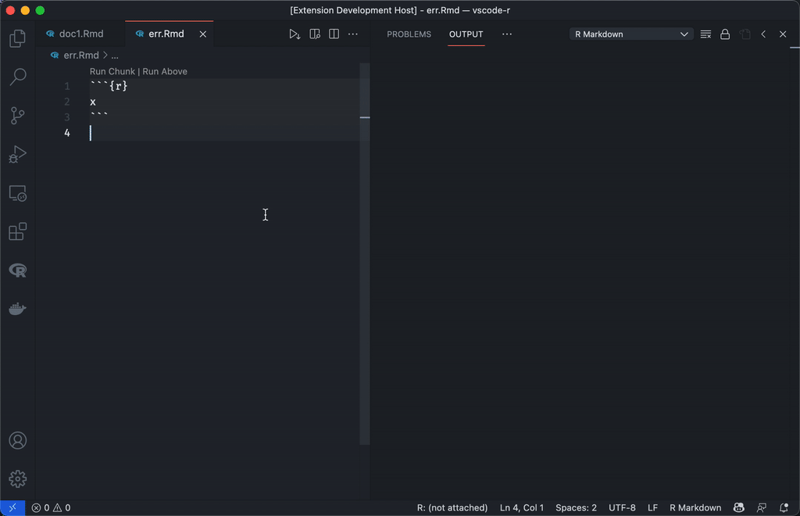
Task: Click line number 3 in gutter
Action: 67,117
